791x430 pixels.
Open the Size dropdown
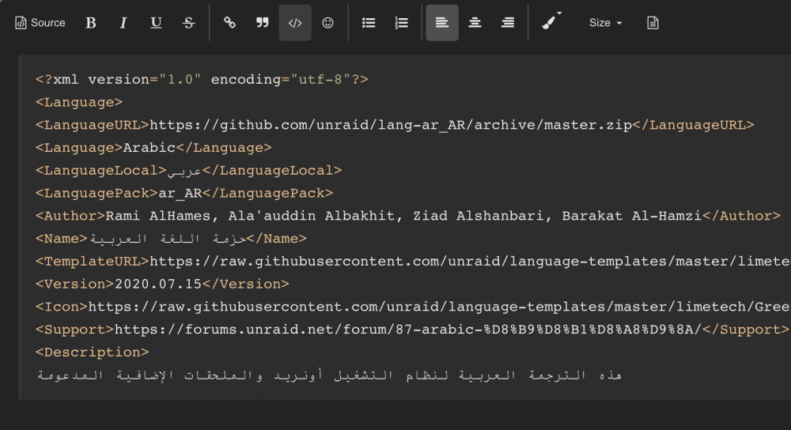point(605,23)
